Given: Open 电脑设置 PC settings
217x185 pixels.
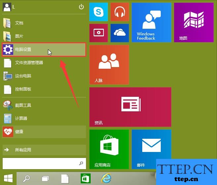Looking at the screenshot, I should (x=44, y=50).
